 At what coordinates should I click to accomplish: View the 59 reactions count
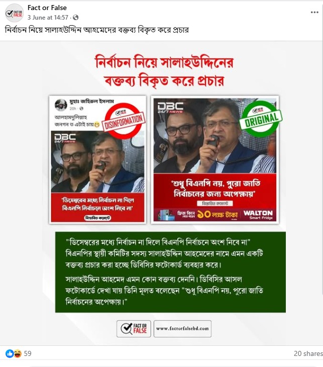coord(28,353)
